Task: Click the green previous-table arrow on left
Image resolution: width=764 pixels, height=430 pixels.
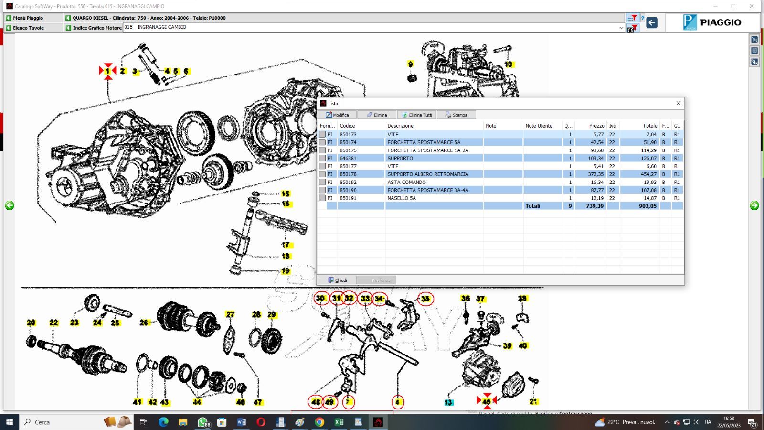Action: (10, 205)
